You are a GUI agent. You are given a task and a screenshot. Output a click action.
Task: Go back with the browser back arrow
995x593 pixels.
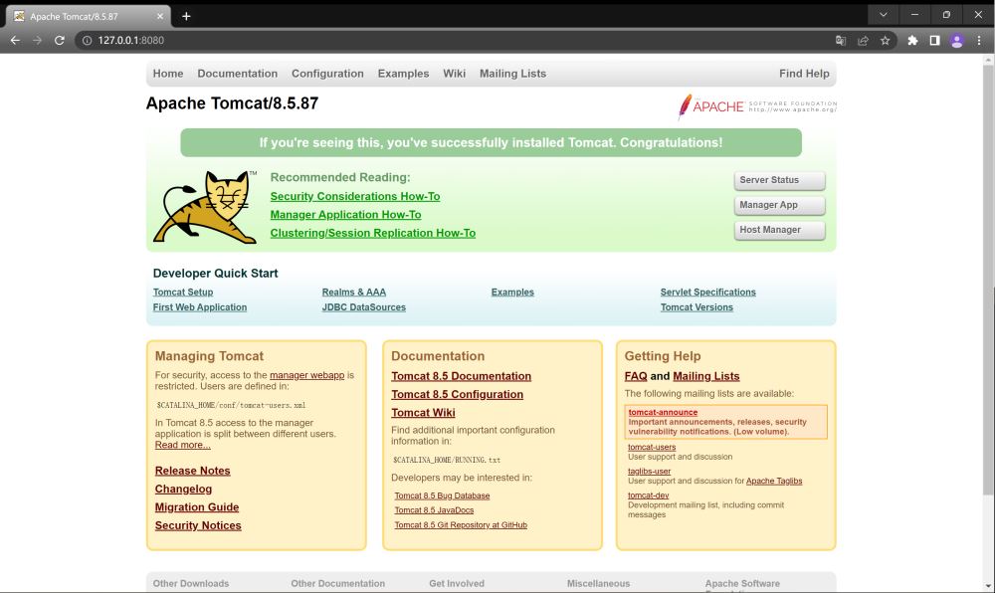[x=15, y=40]
